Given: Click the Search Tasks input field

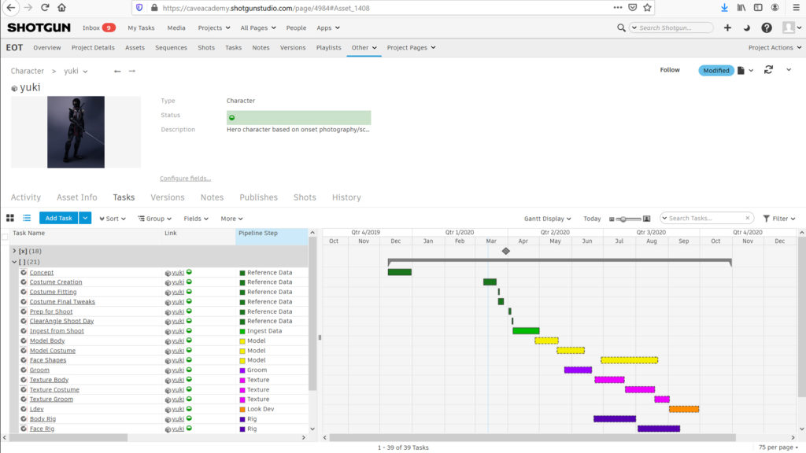Looking at the screenshot, I should pyautogui.click(x=708, y=218).
